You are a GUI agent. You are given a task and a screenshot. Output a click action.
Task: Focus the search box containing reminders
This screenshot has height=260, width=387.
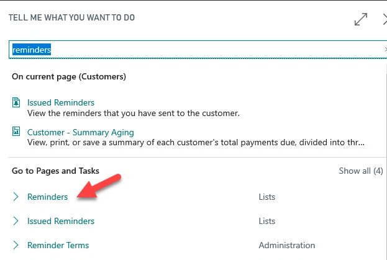[x=186, y=50]
